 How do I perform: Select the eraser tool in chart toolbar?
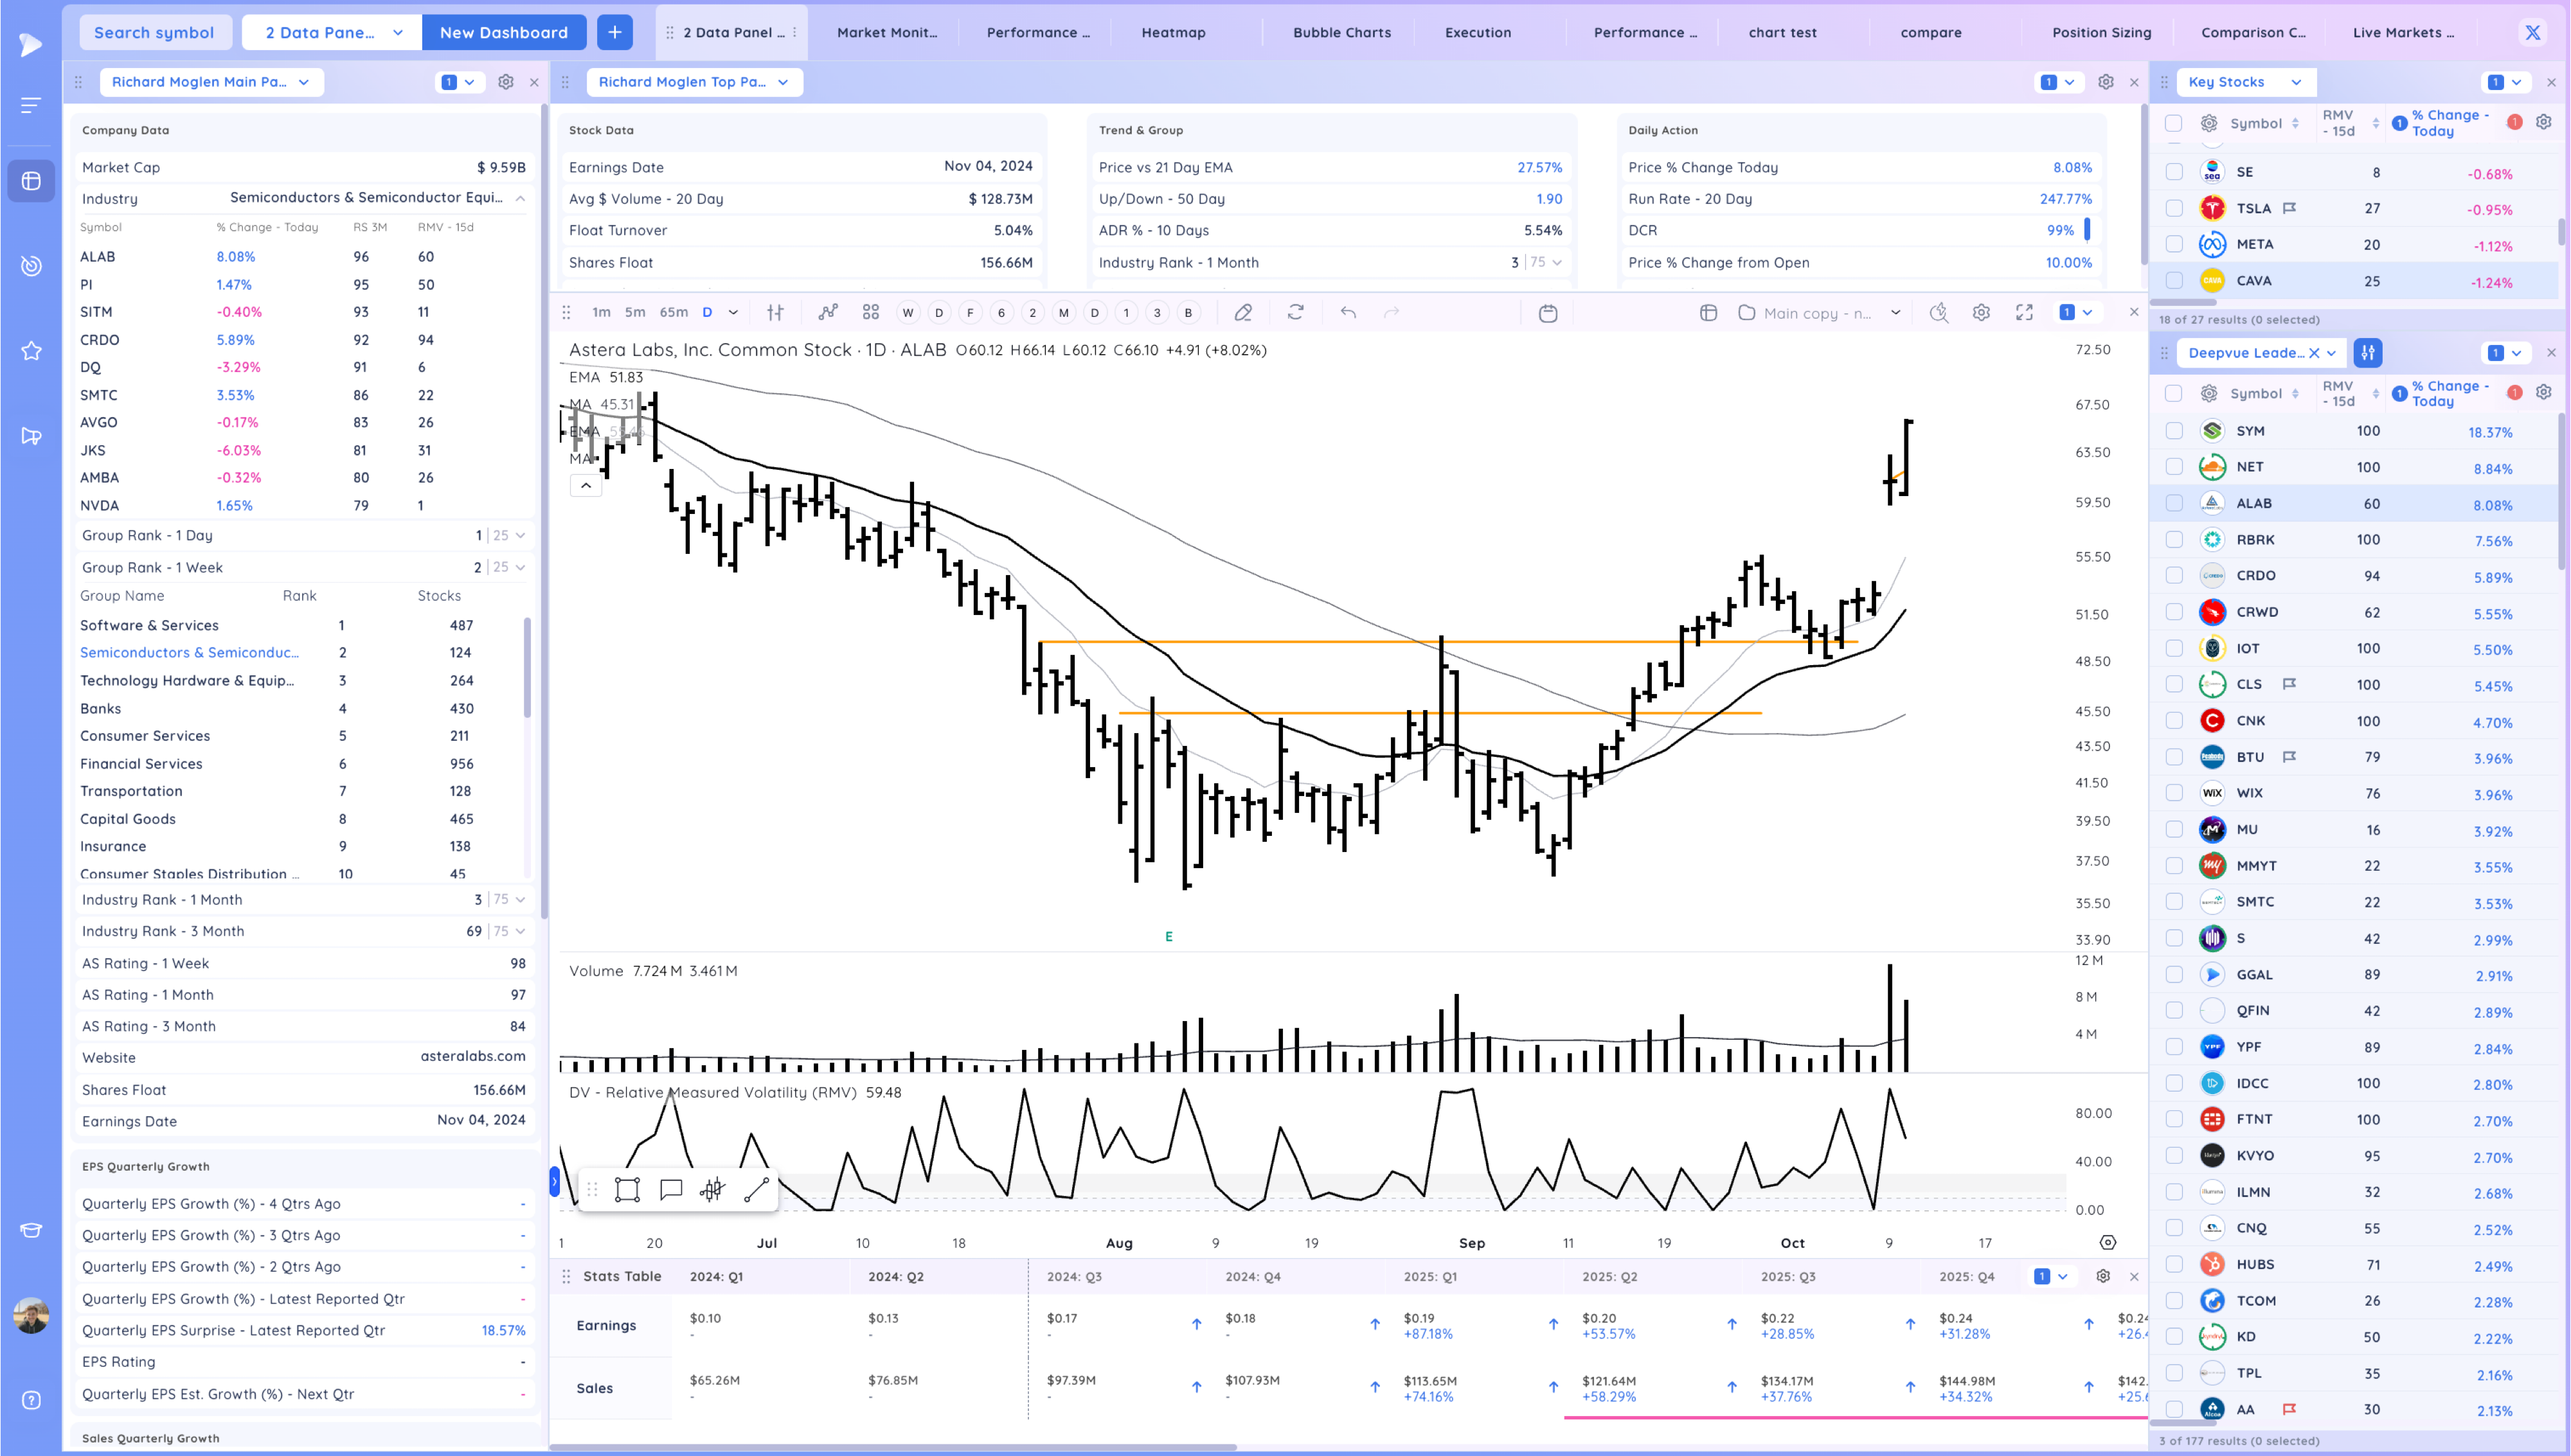(x=1243, y=312)
